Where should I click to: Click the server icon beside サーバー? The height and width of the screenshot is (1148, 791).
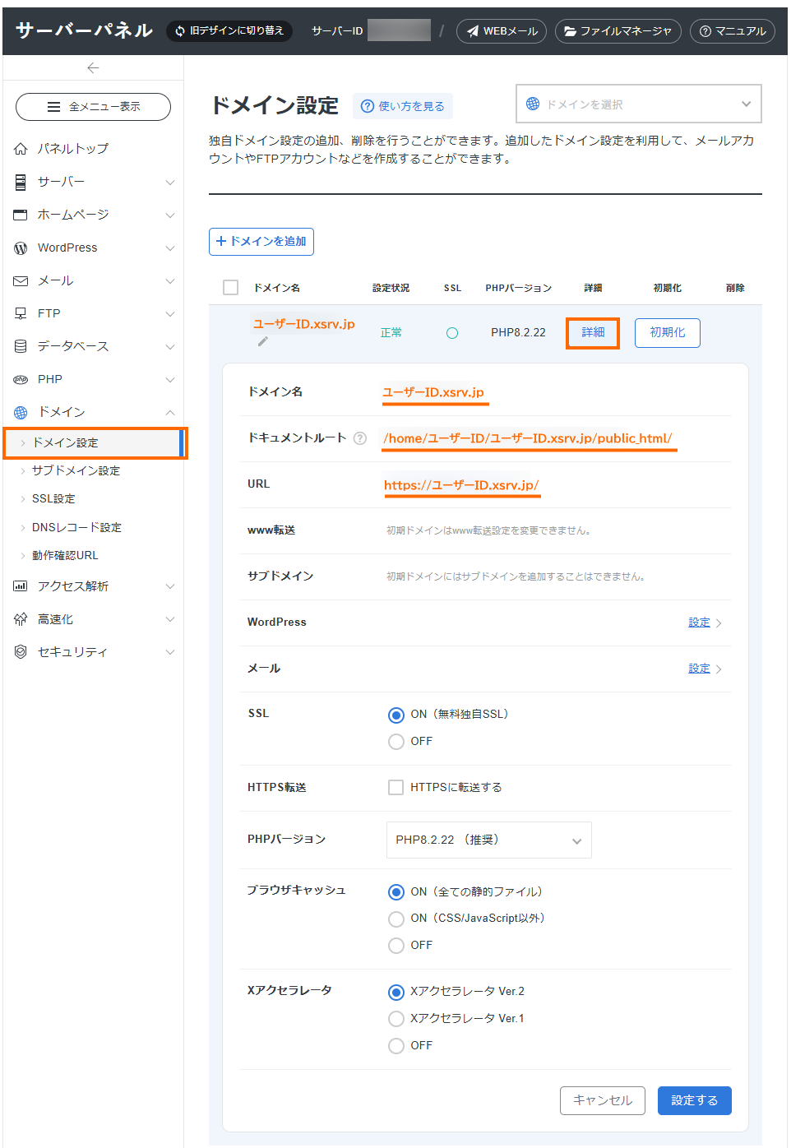tap(21, 182)
